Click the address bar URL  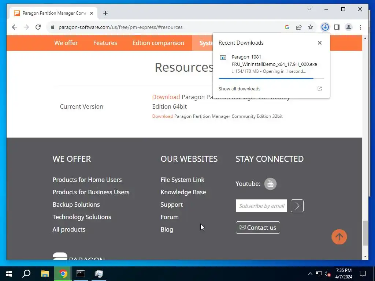pos(120,27)
